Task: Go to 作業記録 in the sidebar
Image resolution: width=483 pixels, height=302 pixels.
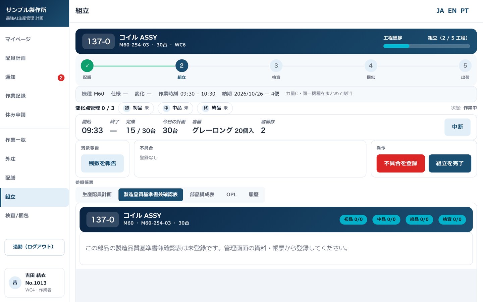Action: pyautogui.click(x=35, y=96)
